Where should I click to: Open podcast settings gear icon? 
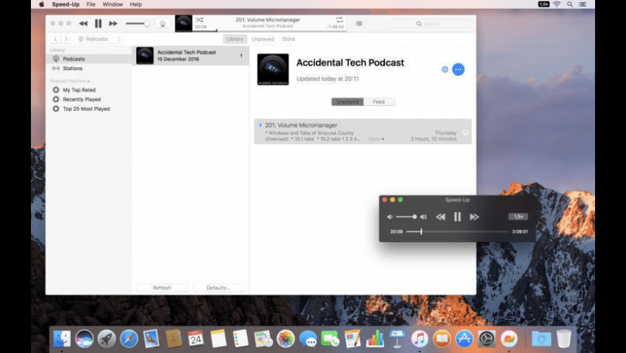point(445,70)
